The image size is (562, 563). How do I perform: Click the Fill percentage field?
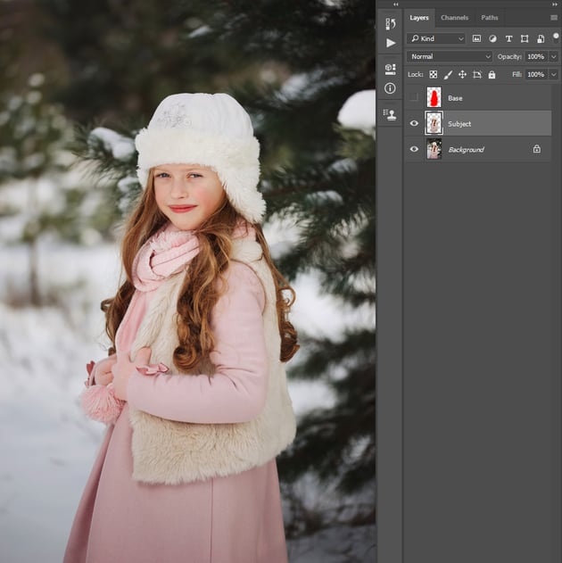[x=533, y=75]
